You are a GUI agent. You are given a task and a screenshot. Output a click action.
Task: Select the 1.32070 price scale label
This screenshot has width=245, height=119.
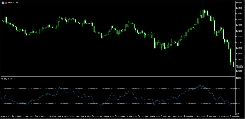click(239, 2)
